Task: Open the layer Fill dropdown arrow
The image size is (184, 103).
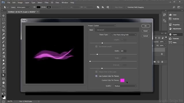Action: click(x=166, y=45)
